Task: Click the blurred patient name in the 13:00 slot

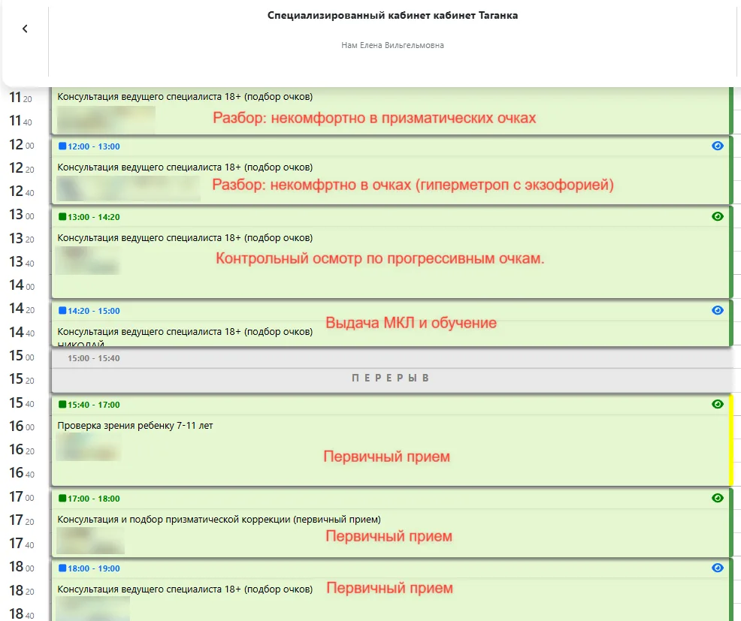Action: [x=88, y=261]
